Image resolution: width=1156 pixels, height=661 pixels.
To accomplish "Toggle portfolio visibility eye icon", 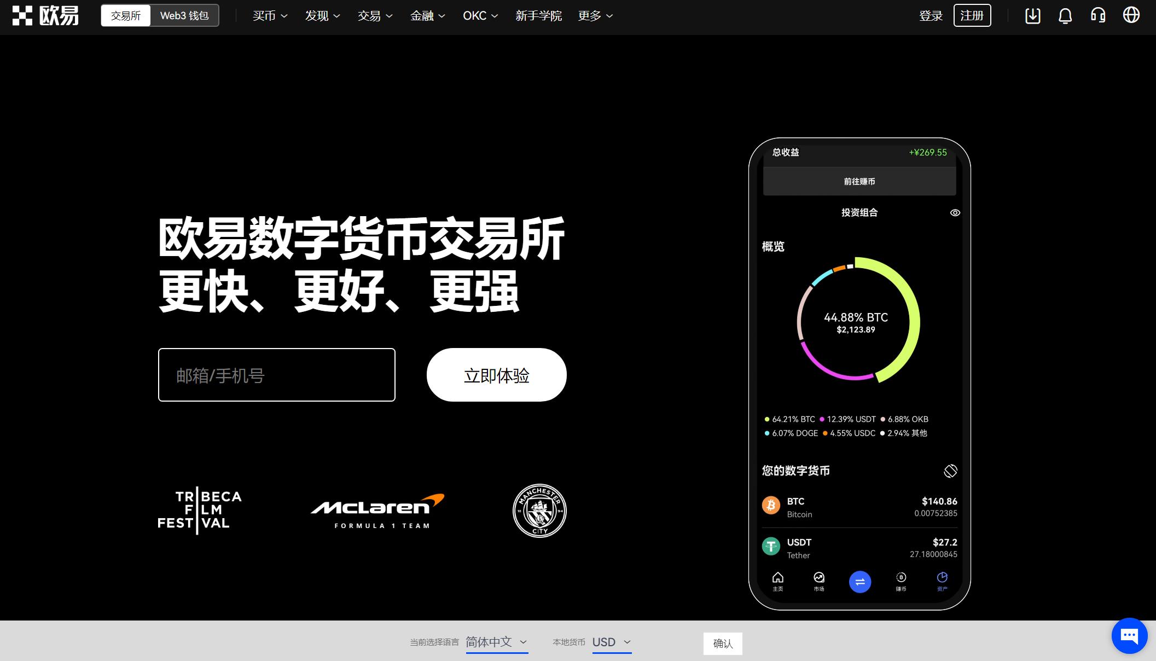I will click(x=955, y=212).
